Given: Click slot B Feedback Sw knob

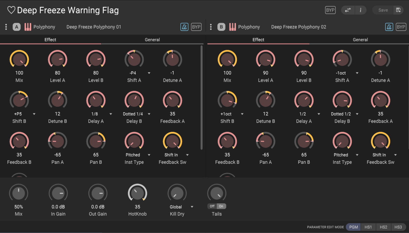Looking at the screenshot, I should (381, 141).
